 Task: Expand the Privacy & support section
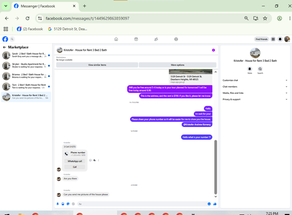pos(255,100)
